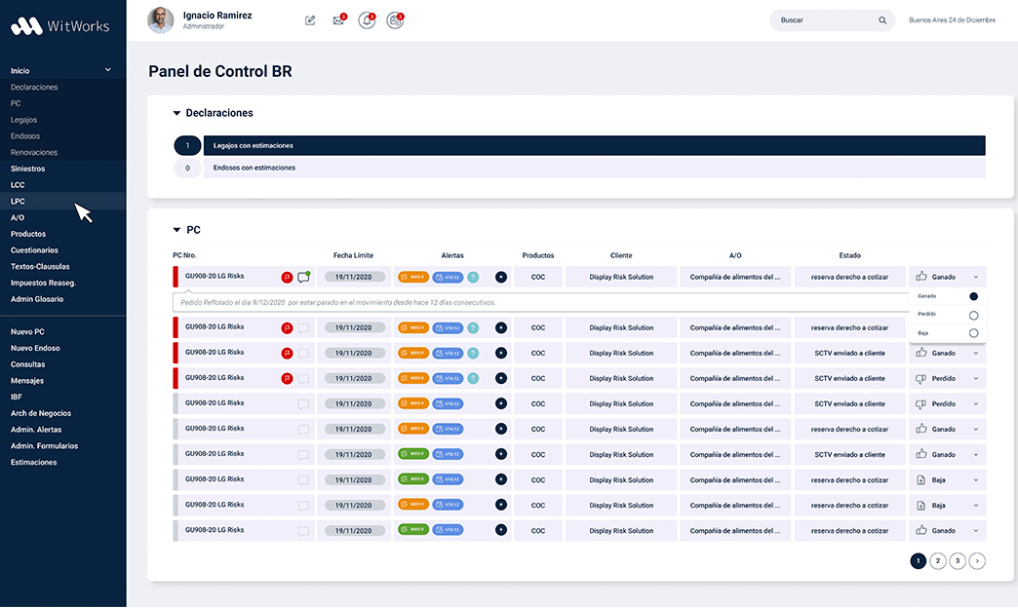
Task: Select the Baja radio option
Action: [x=973, y=333]
